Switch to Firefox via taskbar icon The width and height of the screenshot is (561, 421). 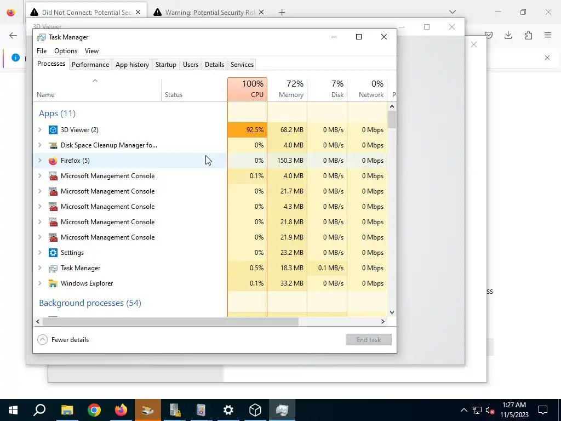point(121,410)
